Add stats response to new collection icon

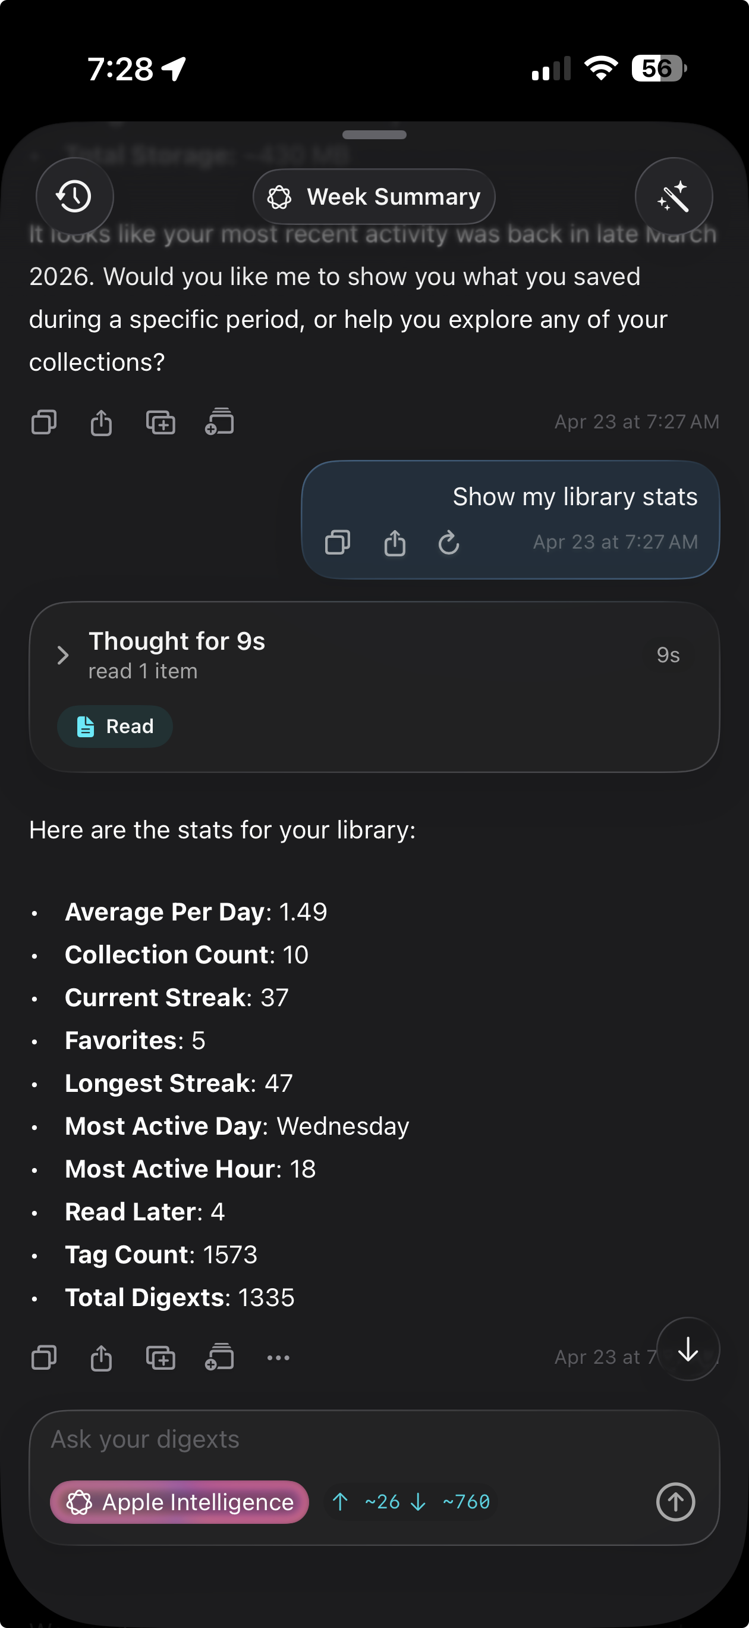(160, 1357)
